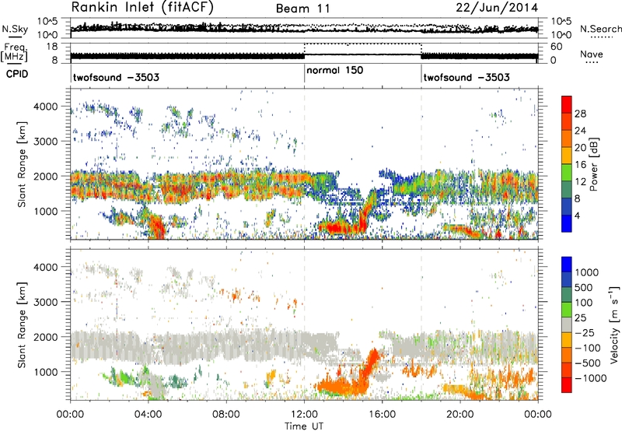Click the '2000' tick of the velocity panel

click(46, 337)
